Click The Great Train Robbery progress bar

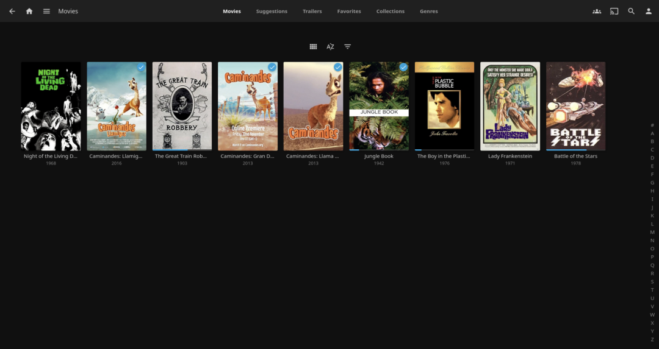click(182, 150)
